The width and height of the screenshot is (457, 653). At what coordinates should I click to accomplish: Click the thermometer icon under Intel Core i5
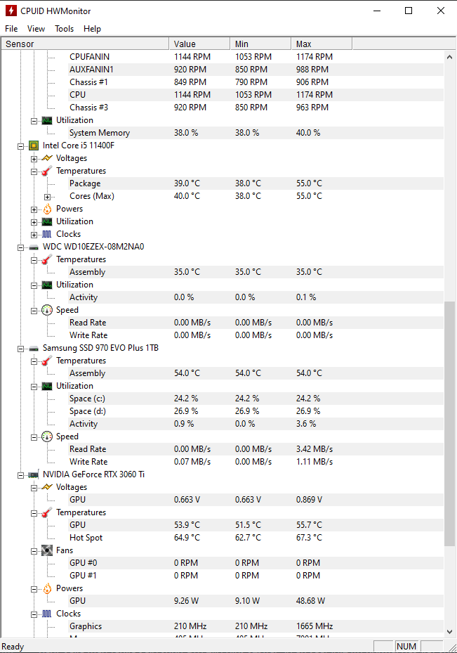pyautogui.click(x=47, y=171)
